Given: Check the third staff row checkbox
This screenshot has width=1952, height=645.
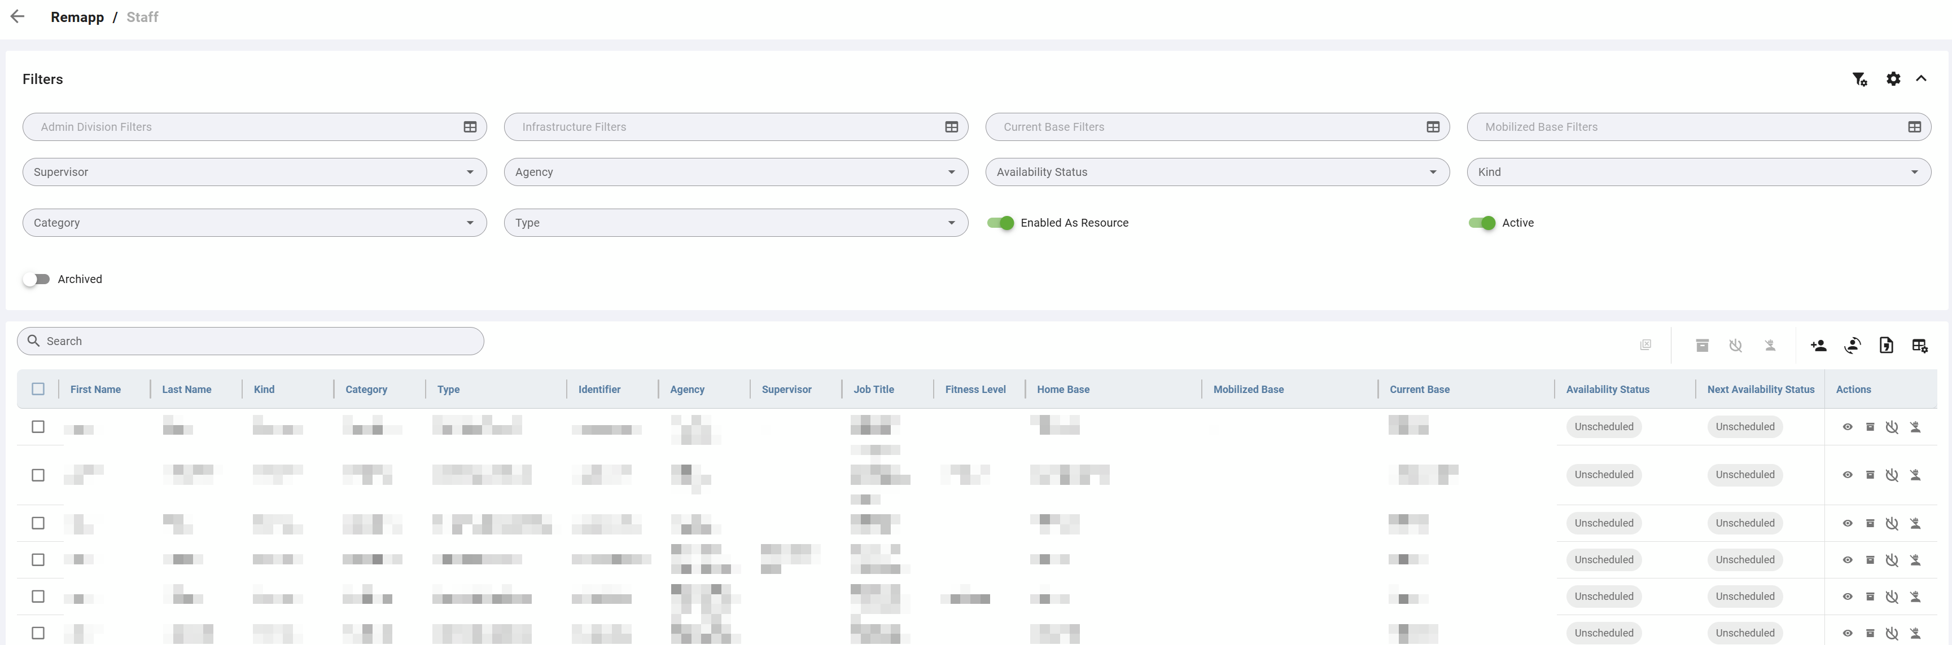Looking at the screenshot, I should click(x=38, y=523).
